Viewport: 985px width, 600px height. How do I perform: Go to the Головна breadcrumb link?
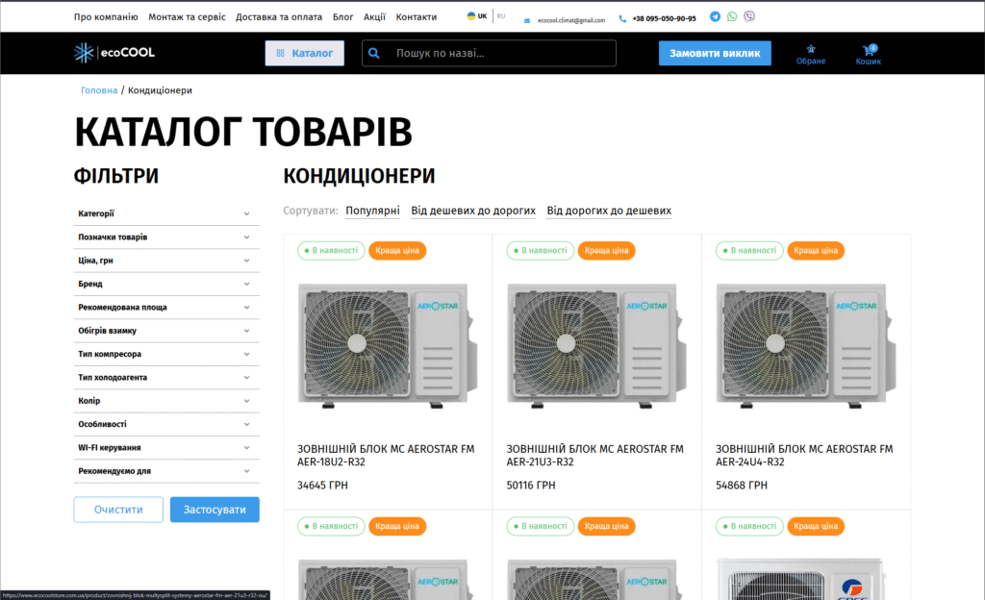click(99, 90)
